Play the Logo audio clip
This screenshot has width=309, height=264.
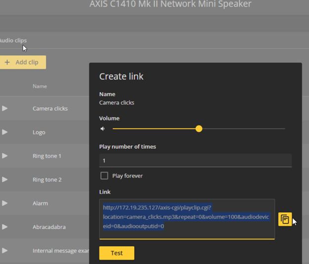5,132
